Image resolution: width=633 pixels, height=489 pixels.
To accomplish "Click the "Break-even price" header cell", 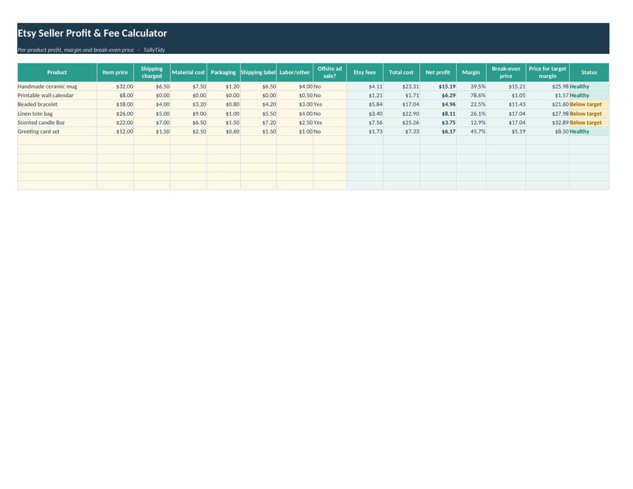I will (506, 72).
